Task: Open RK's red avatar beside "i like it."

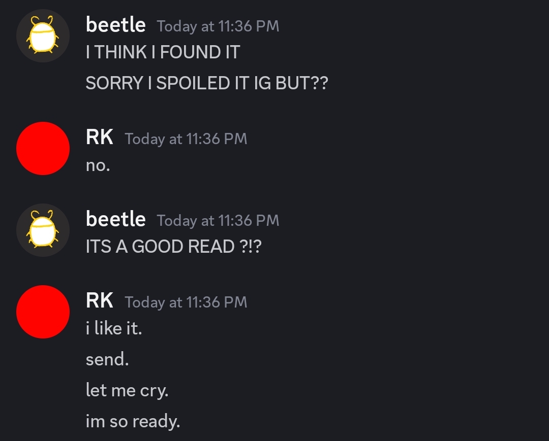Action: [x=43, y=312]
